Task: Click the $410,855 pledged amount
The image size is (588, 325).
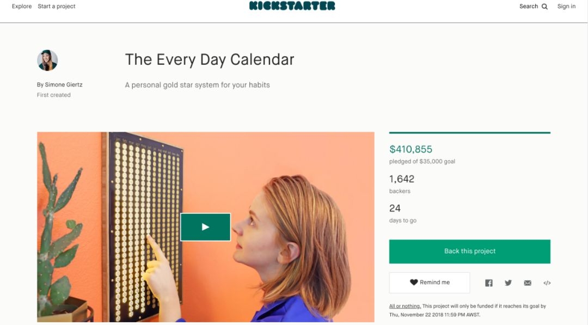Action: [411, 149]
